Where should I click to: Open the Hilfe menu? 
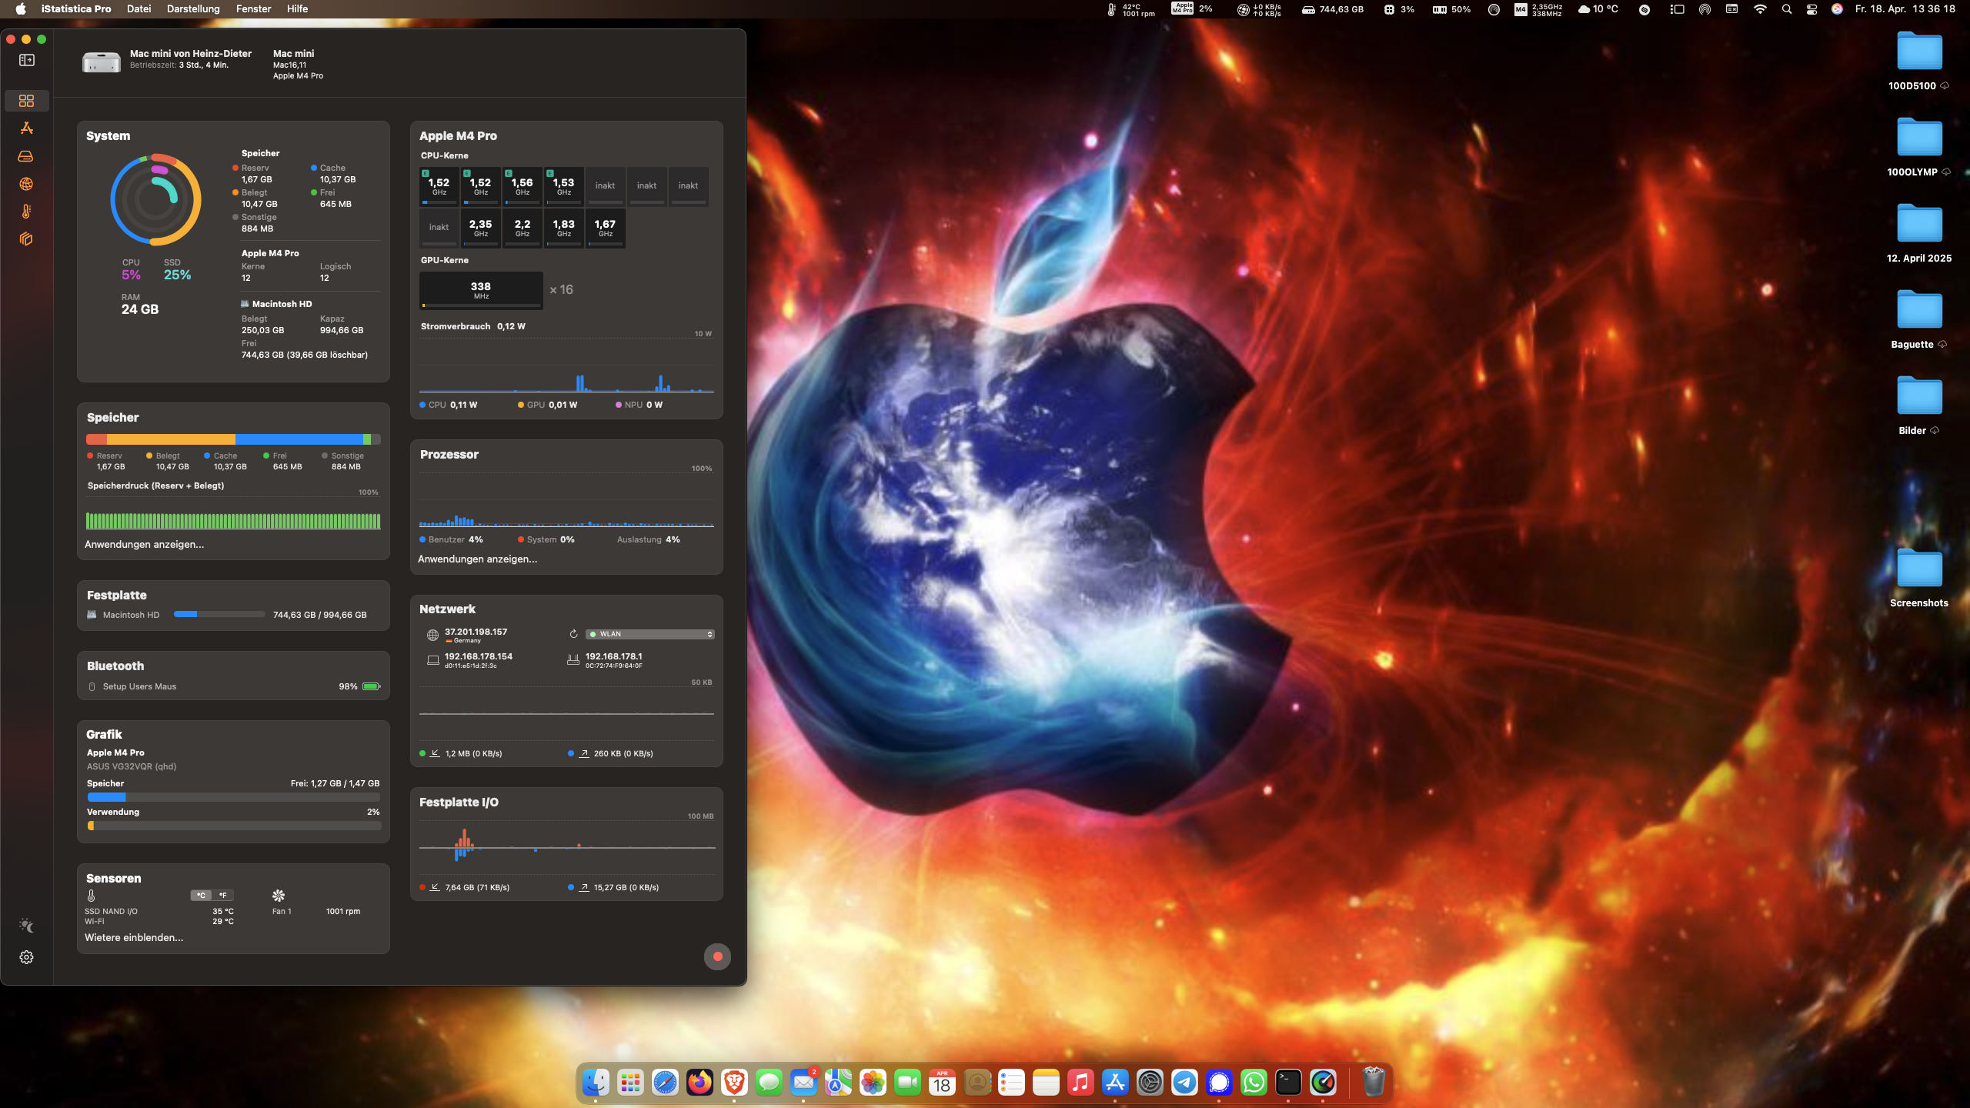[297, 9]
